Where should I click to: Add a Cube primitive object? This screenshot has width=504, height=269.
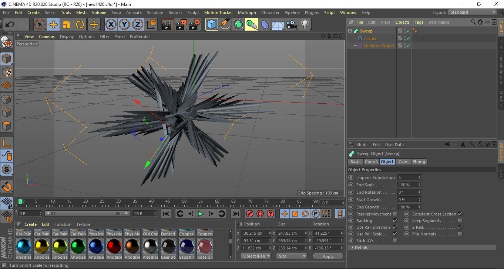tap(211, 25)
